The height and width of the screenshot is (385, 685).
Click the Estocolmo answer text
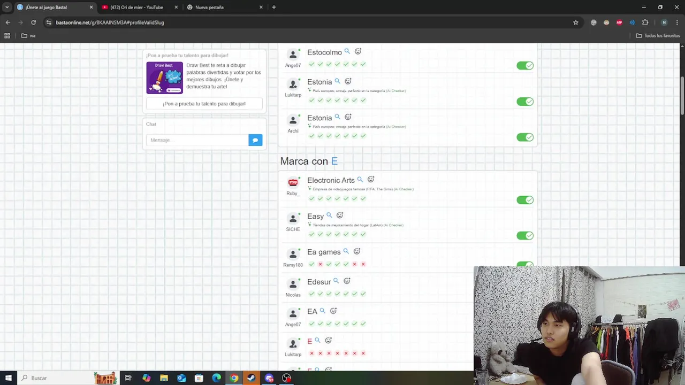click(x=324, y=52)
